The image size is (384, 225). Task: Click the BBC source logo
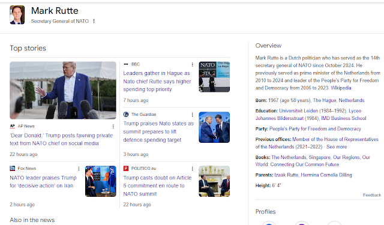coord(126,64)
